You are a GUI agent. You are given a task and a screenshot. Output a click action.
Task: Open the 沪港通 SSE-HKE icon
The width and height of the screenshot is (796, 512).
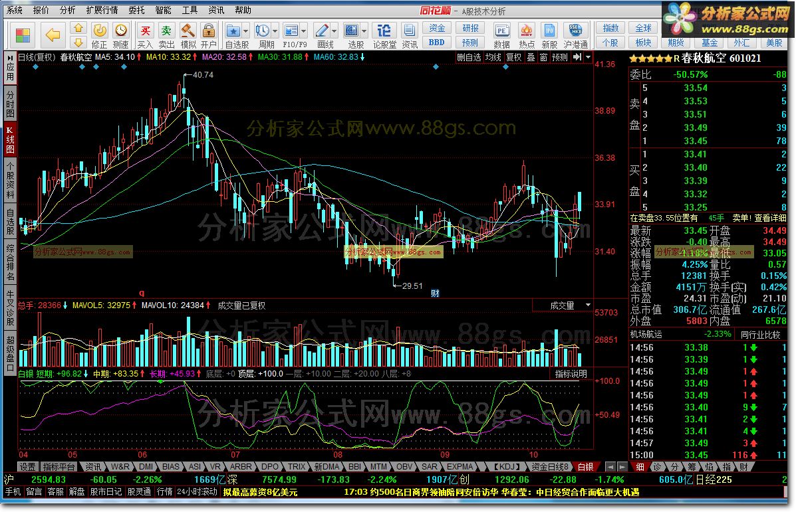(x=576, y=31)
